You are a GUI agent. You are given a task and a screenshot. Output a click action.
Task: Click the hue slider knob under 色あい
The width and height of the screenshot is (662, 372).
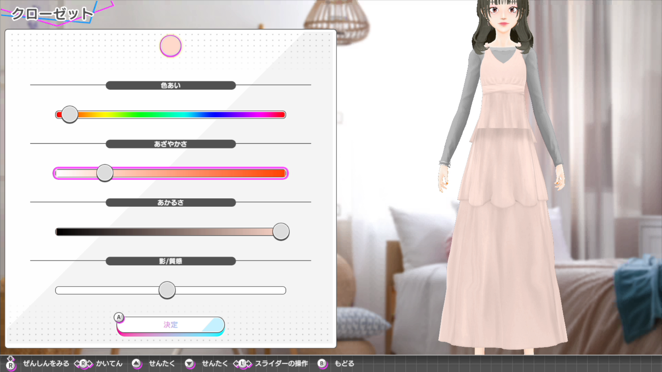pyautogui.click(x=70, y=114)
